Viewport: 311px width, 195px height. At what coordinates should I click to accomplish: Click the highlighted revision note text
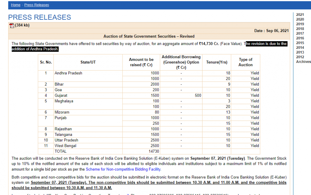149,46
